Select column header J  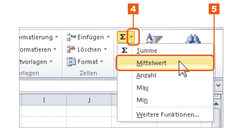point(89,100)
